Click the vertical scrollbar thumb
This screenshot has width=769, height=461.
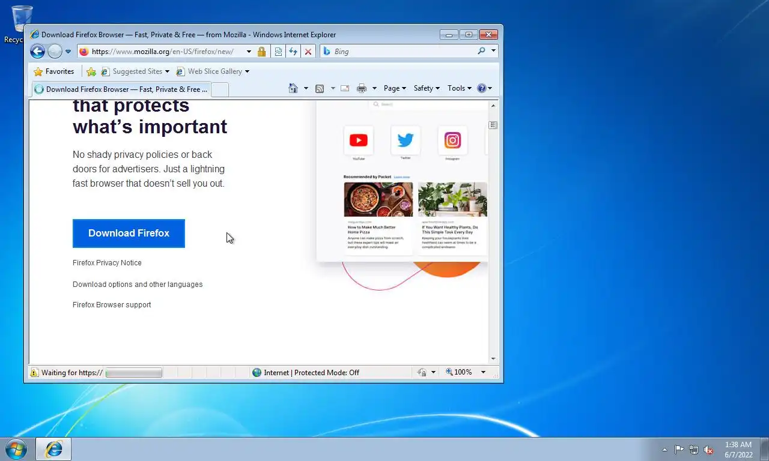pos(493,125)
